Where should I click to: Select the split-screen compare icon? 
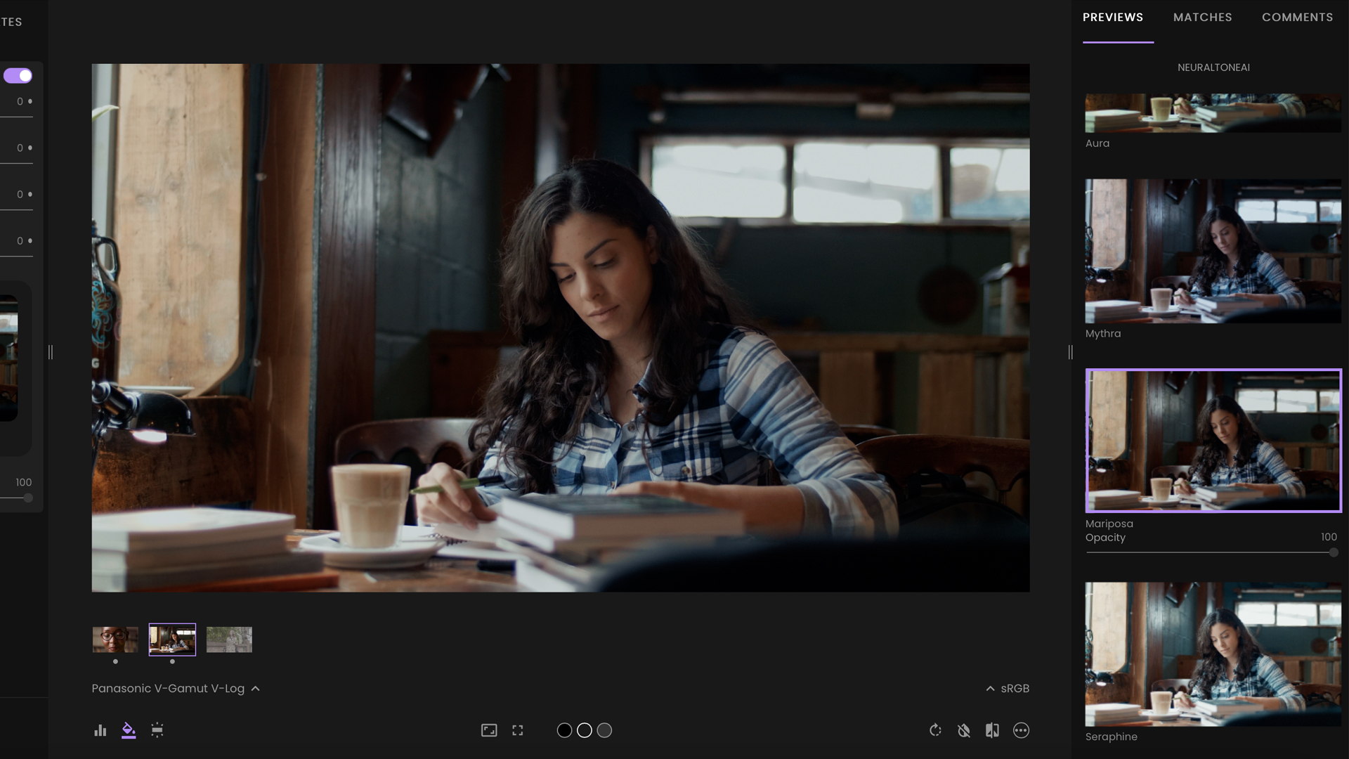(992, 730)
